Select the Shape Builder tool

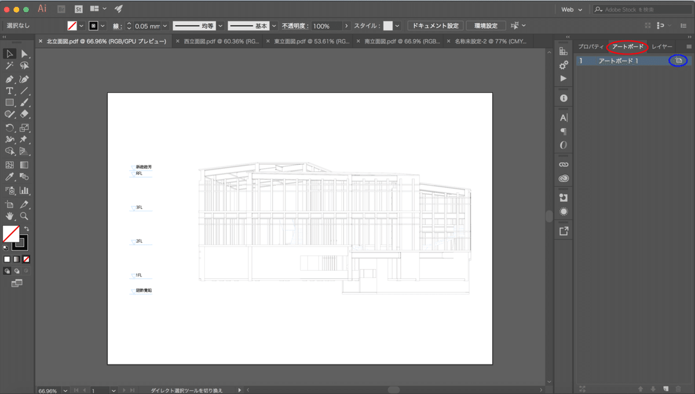pos(10,152)
